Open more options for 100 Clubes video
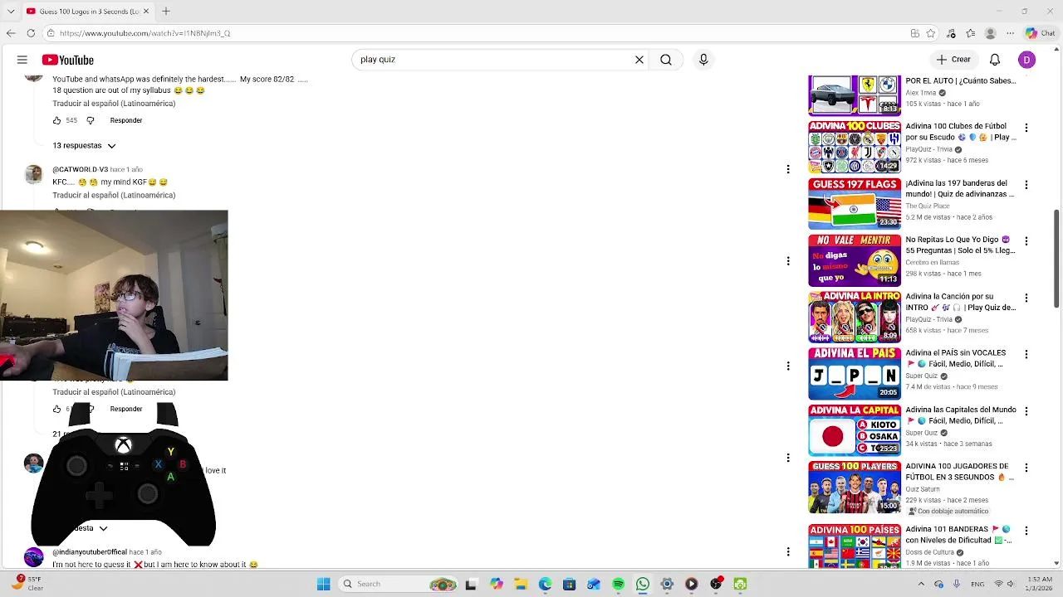This screenshot has height=597, width=1063. (1026, 128)
